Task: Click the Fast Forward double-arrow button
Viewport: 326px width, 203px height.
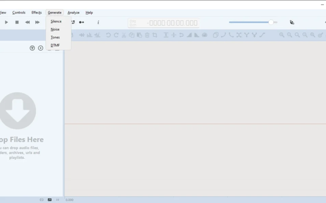Action: [x=37, y=22]
